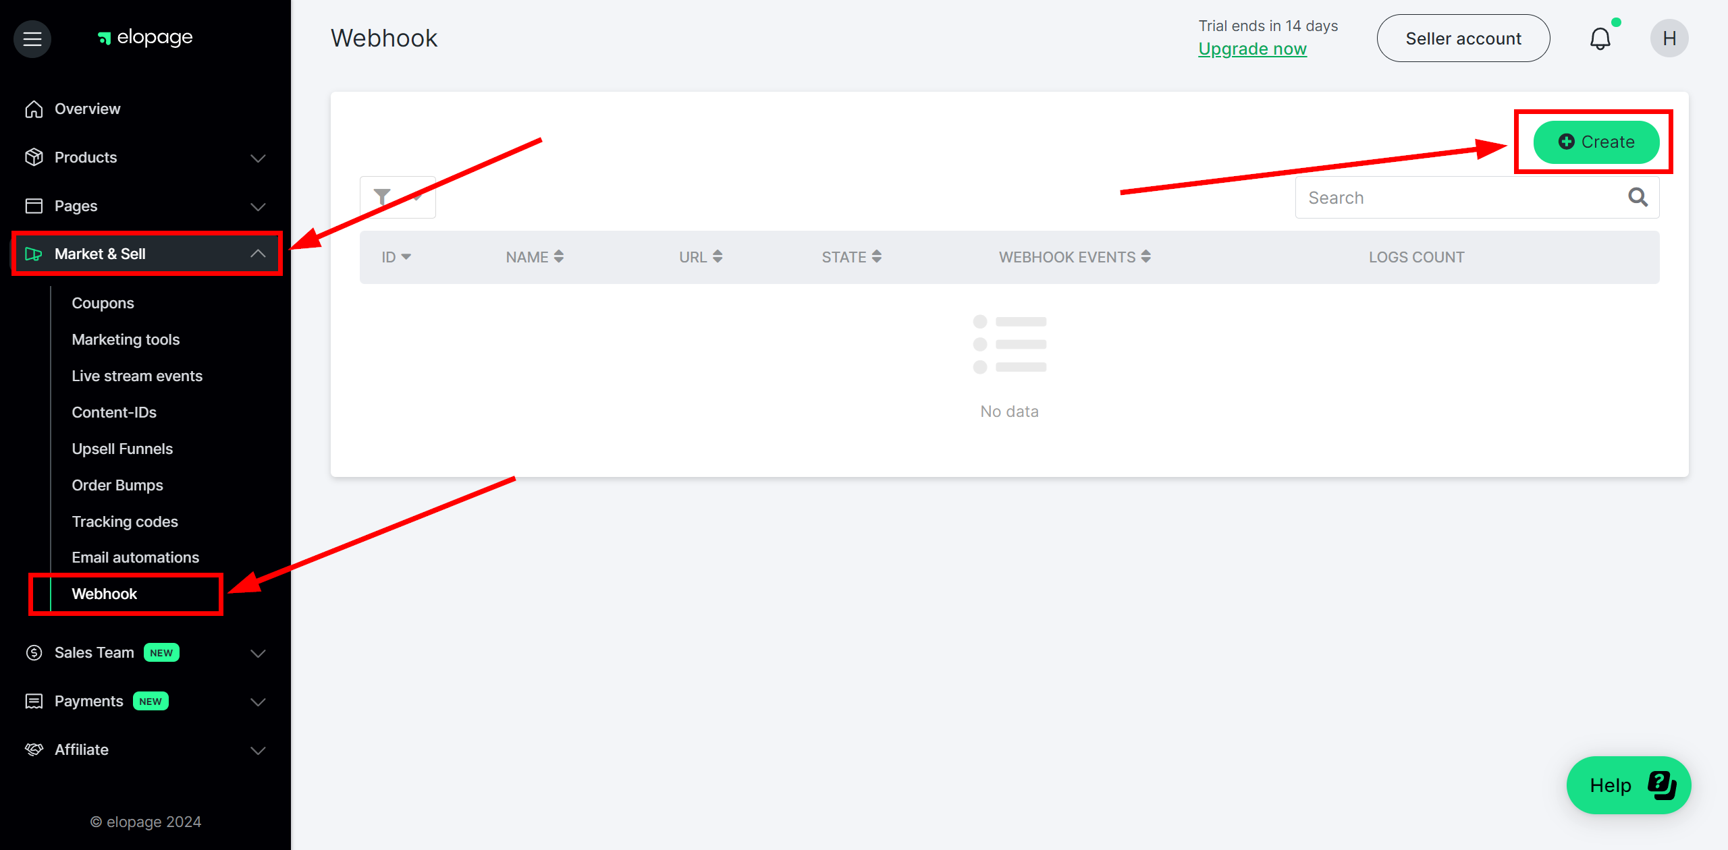1728x850 pixels.
Task: Select the Email automations menu item
Action: [x=136, y=557]
